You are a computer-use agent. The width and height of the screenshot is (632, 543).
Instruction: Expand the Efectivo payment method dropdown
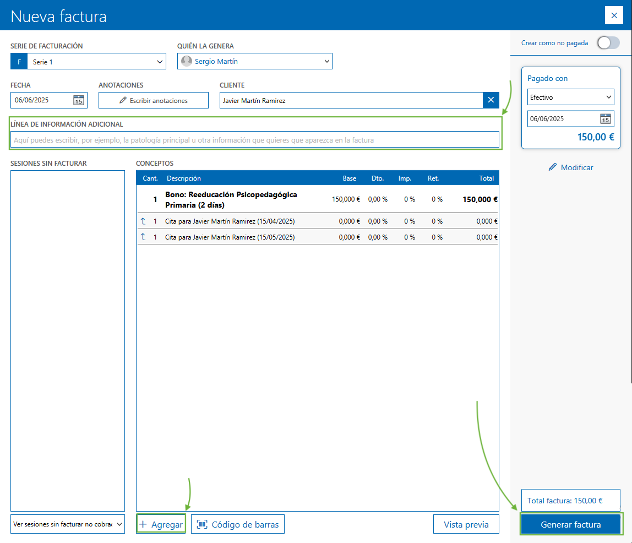pos(608,97)
